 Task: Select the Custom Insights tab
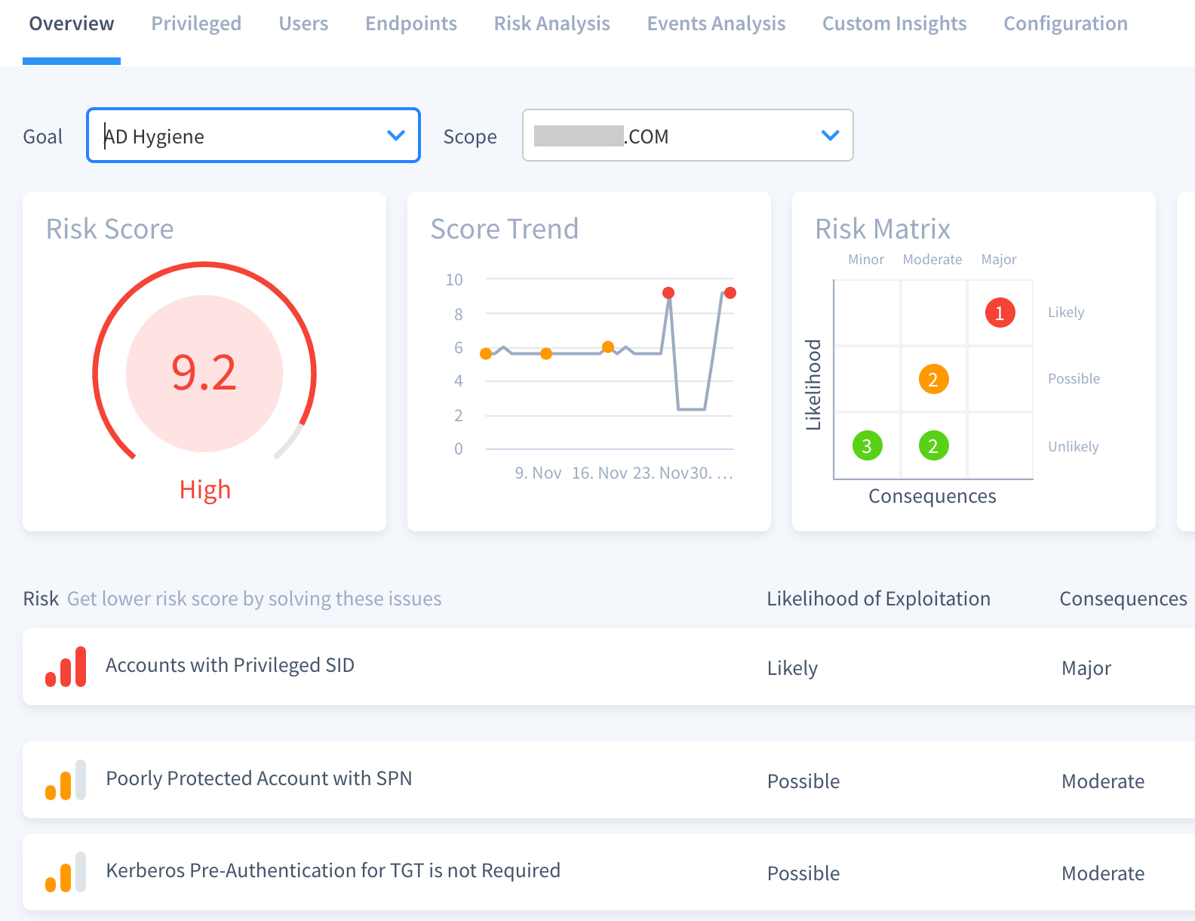(894, 24)
